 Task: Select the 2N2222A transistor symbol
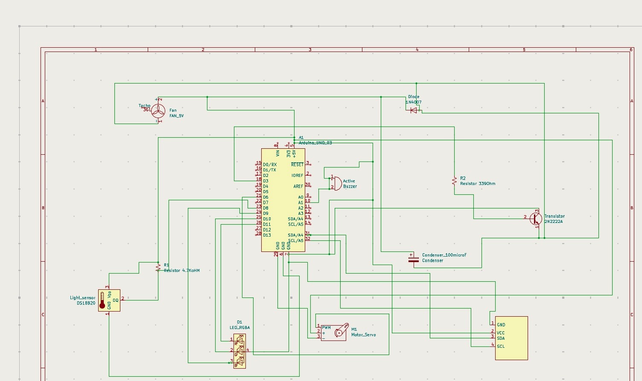pos(535,218)
